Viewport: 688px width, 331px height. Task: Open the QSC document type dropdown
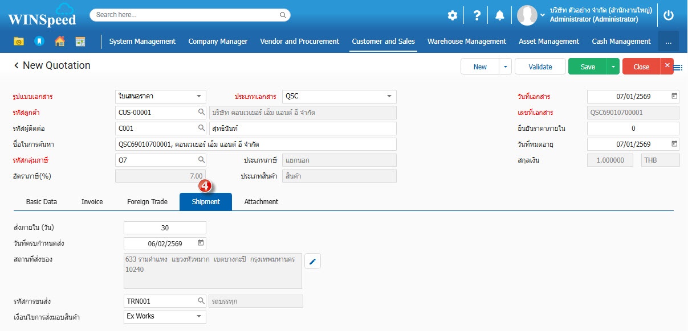pyautogui.click(x=389, y=97)
